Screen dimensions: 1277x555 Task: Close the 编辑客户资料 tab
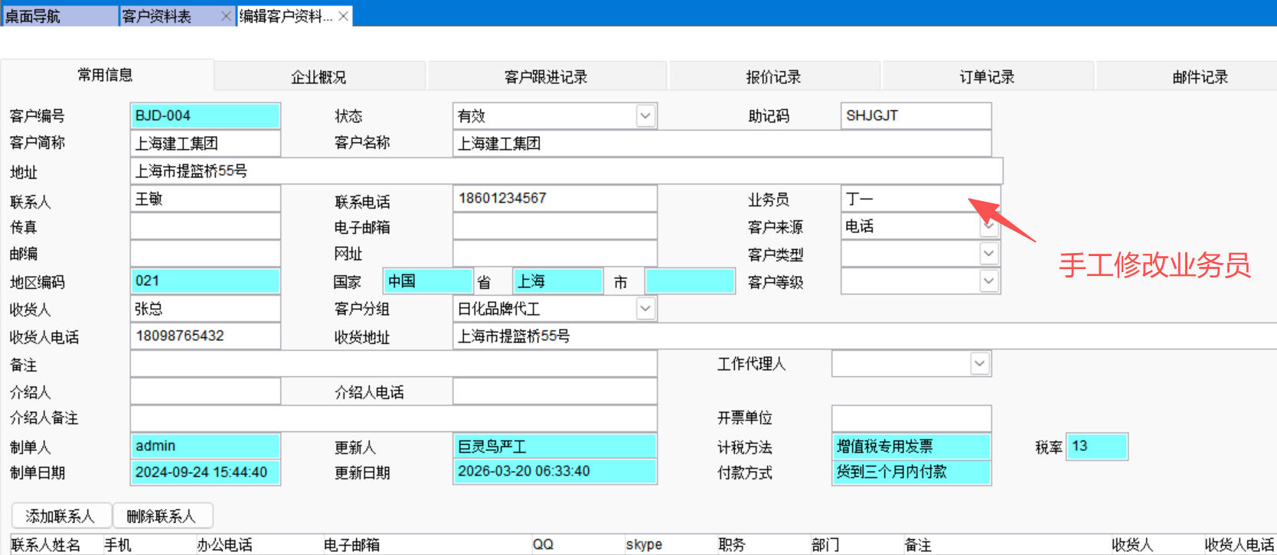pyautogui.click(x=344, y=16)
